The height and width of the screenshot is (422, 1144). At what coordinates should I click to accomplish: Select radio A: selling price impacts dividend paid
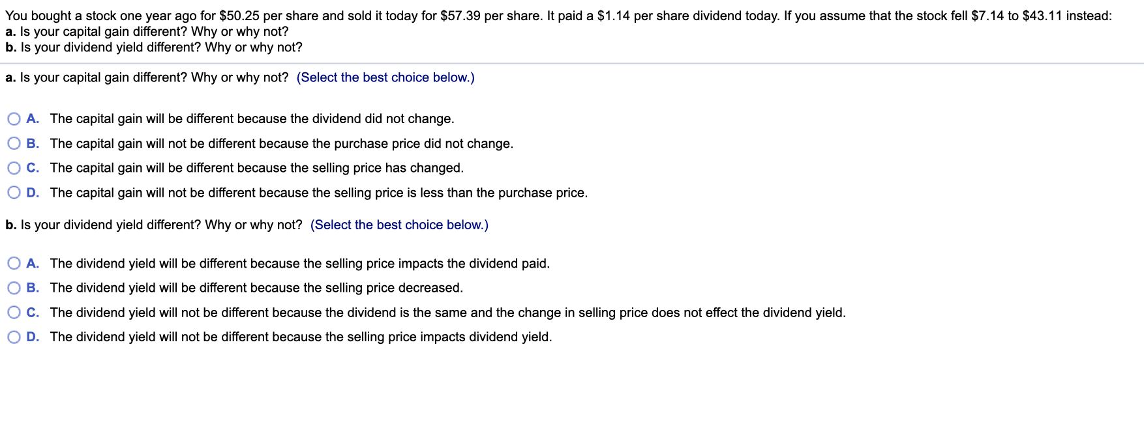(x=14, y=263)
